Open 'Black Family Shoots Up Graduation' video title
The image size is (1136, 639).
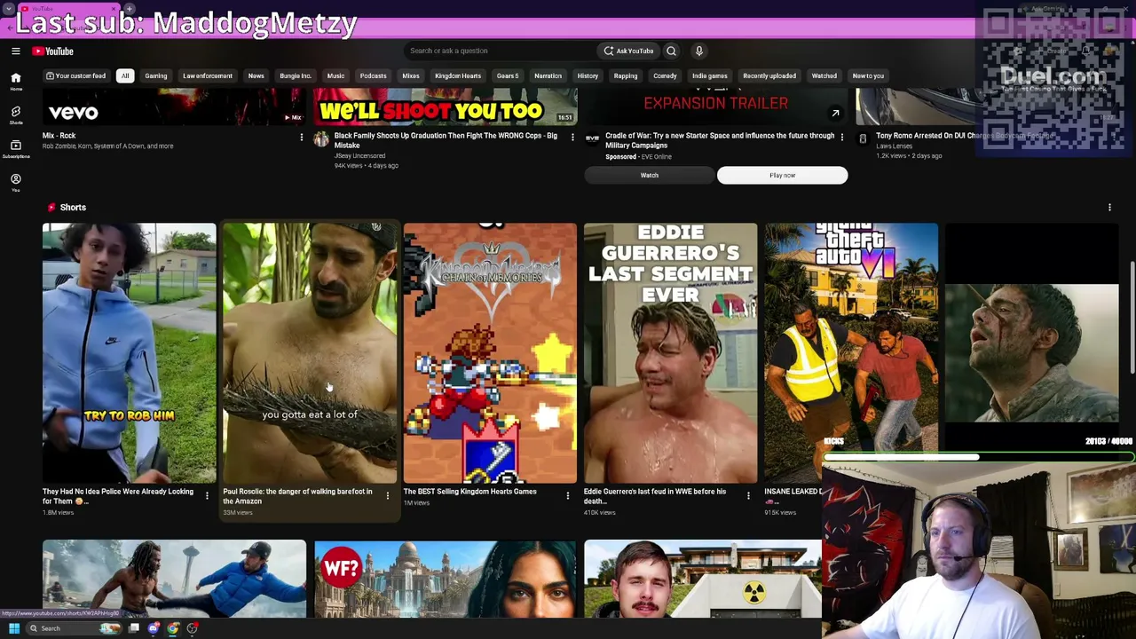click(x=446, y=140)
